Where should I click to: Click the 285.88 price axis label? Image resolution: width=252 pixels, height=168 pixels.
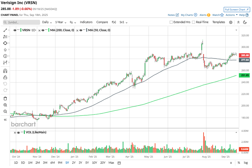(244, 55)
